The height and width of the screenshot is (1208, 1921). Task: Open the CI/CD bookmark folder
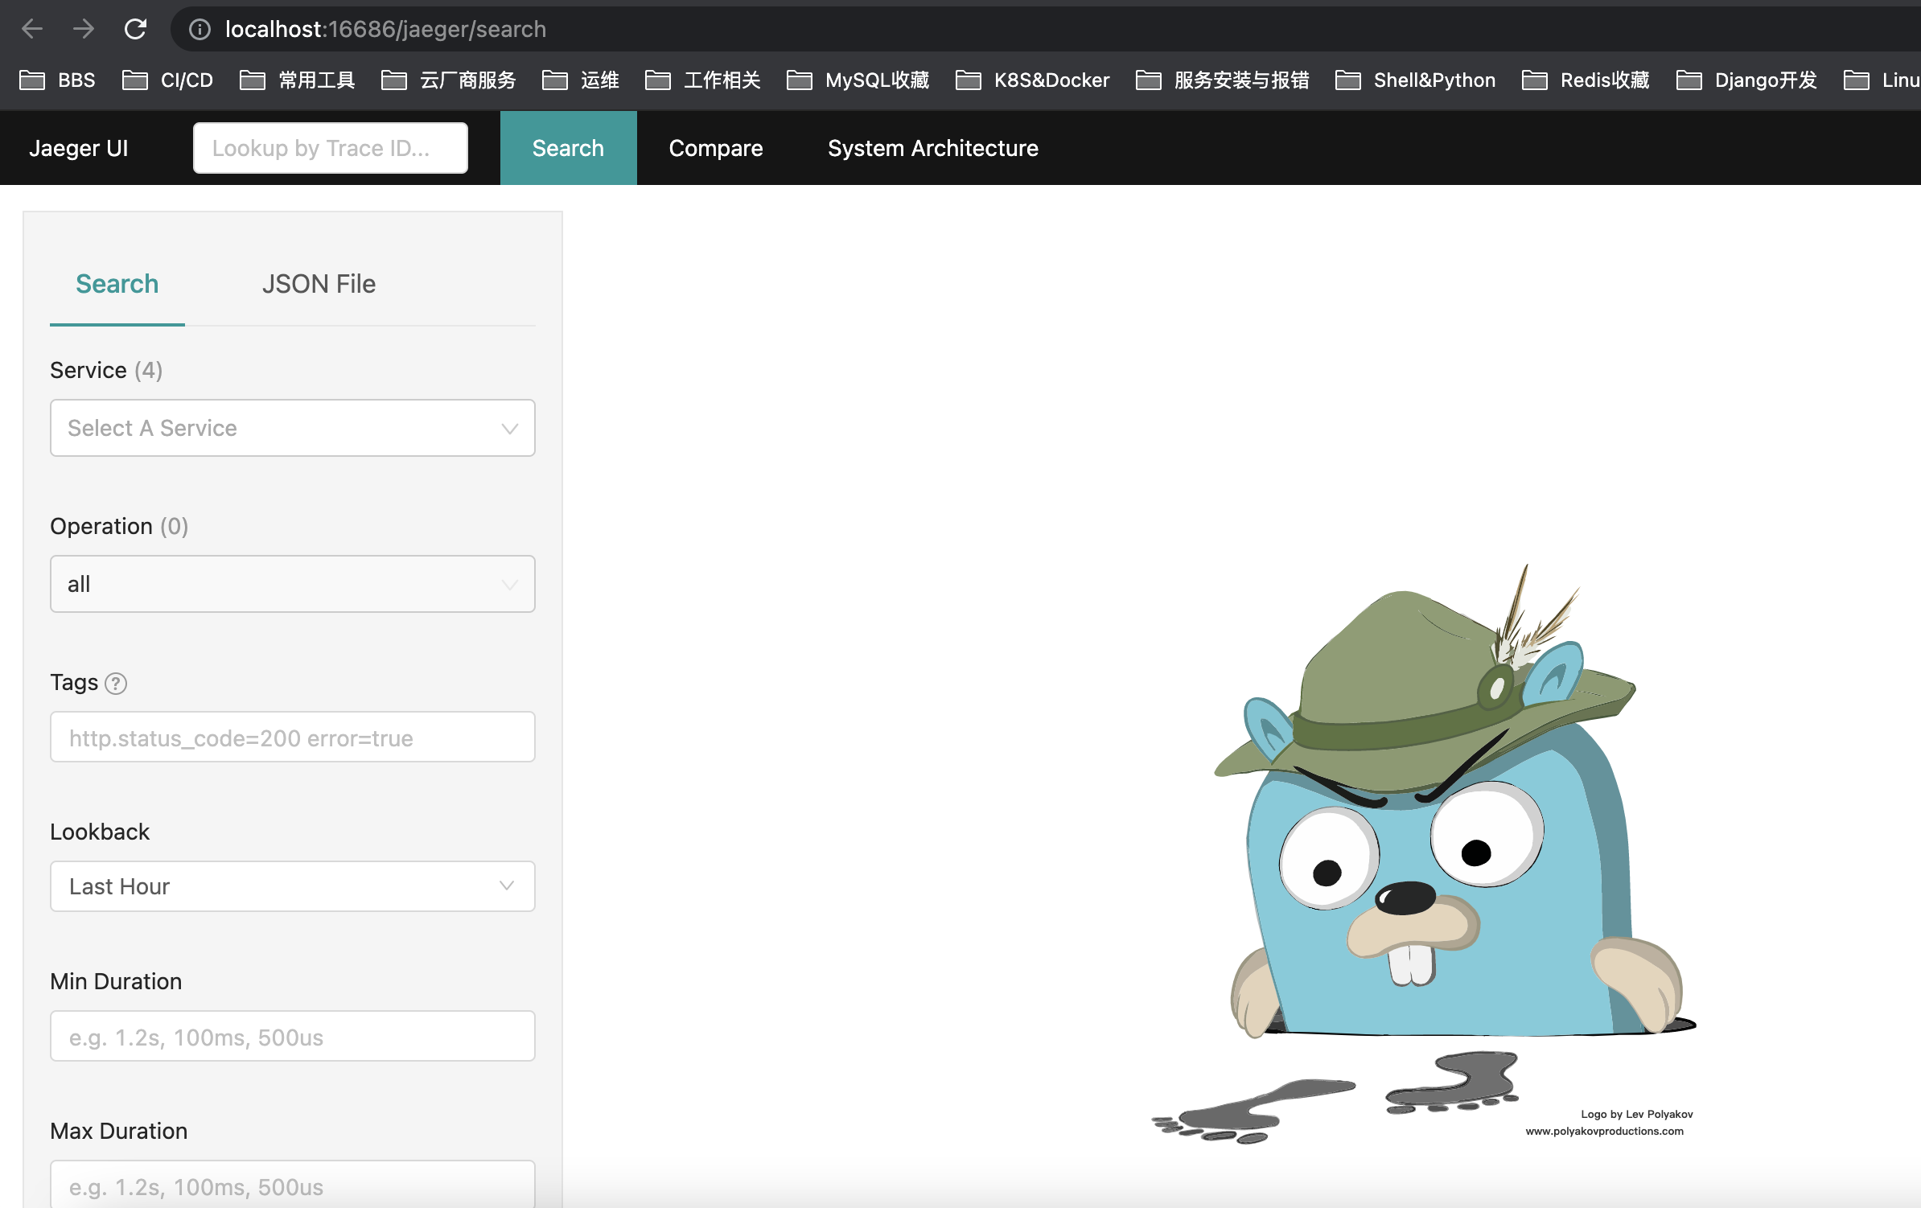coord(168,80)
